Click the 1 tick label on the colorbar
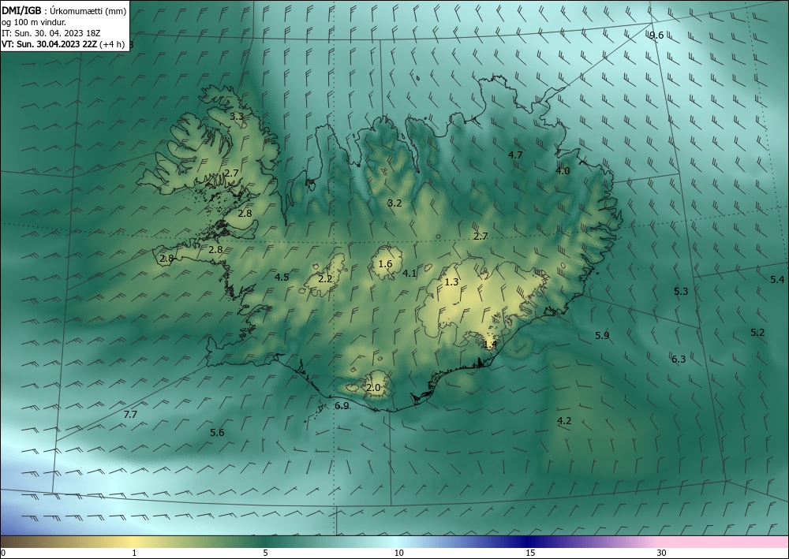The image size is (789, 559). point(134,553)
